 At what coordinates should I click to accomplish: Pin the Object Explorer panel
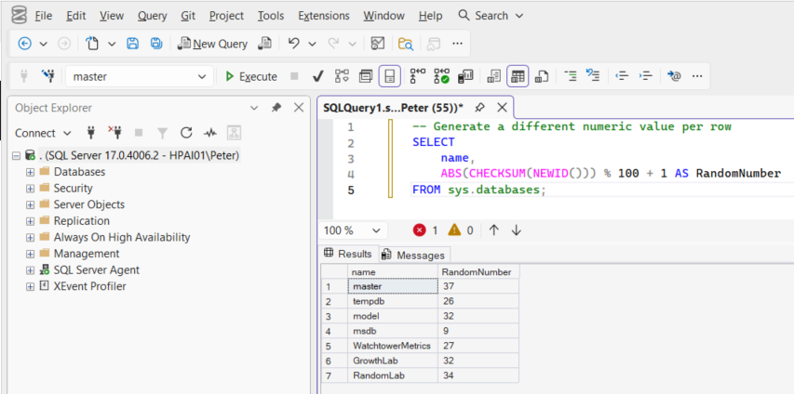pos(276,108)
